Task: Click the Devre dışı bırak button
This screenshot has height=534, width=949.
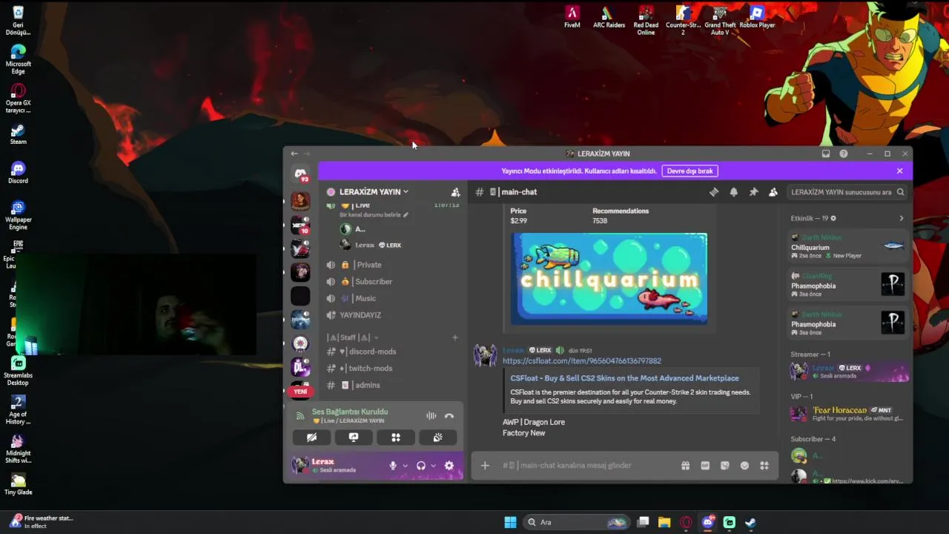Action: [690, 171]
